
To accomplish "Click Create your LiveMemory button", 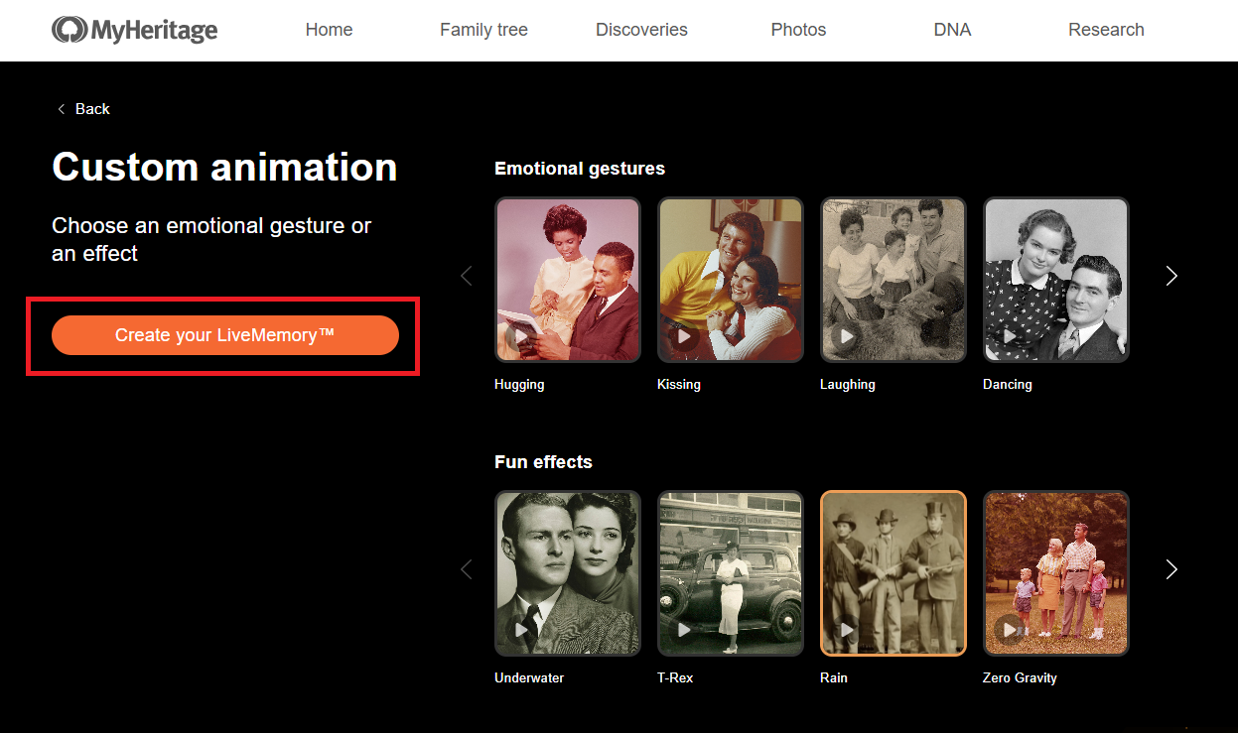I will pos(225,335).
